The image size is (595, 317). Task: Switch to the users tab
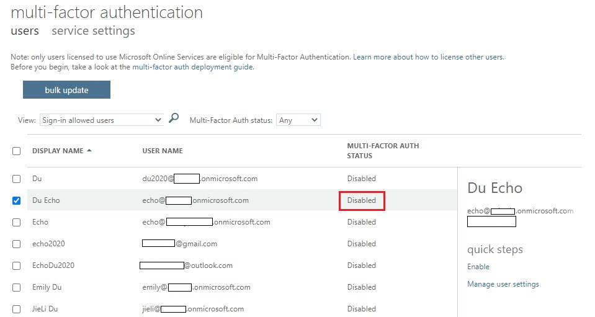[x=25, y=31]
